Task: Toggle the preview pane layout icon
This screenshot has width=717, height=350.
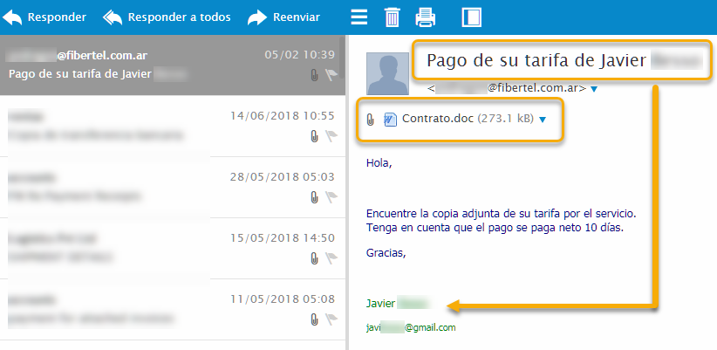Action: coord(471,17)
